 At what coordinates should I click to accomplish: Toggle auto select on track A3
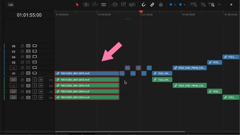(28, 91)
